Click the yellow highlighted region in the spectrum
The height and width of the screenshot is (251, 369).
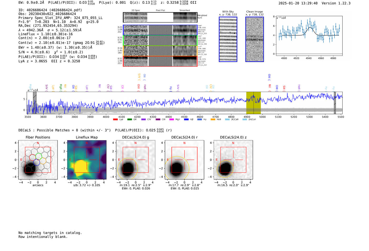[x=254, y=103]
